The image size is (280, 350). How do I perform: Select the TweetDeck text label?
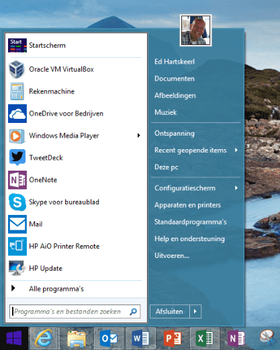tap(46, 158)
